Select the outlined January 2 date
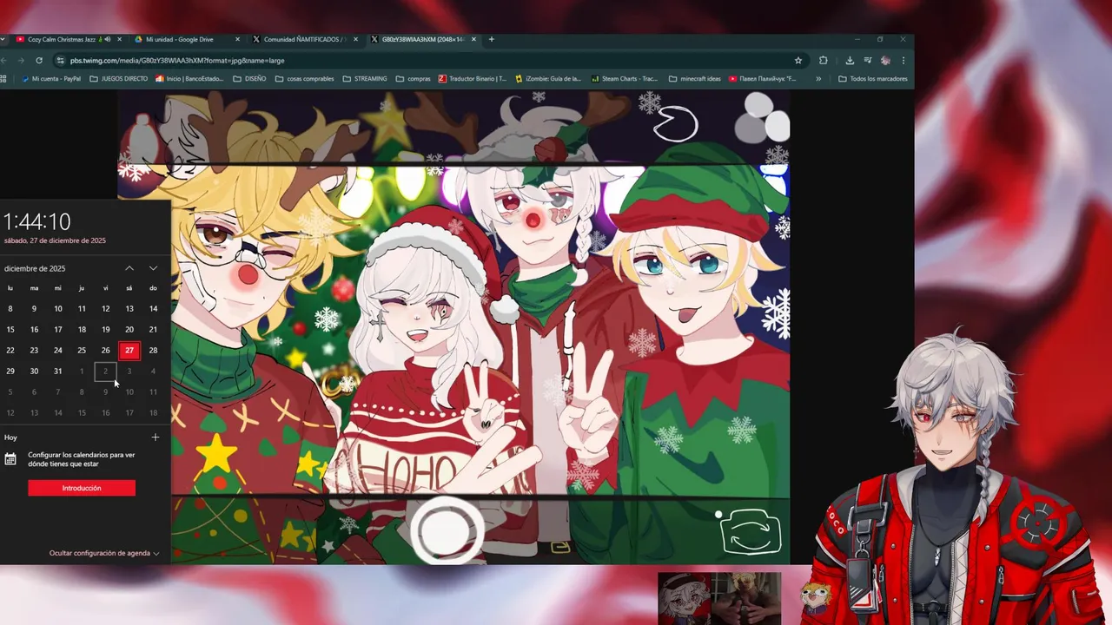1112x625 pixels. 105,372
